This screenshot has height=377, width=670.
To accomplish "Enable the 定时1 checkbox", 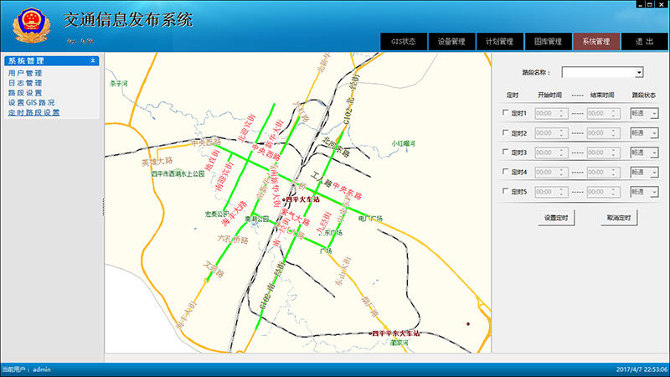I will click(504, 113).
